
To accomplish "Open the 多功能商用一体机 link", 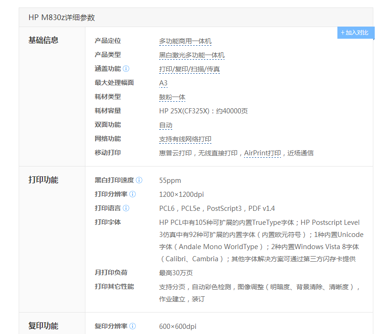I will coord(185,41).
